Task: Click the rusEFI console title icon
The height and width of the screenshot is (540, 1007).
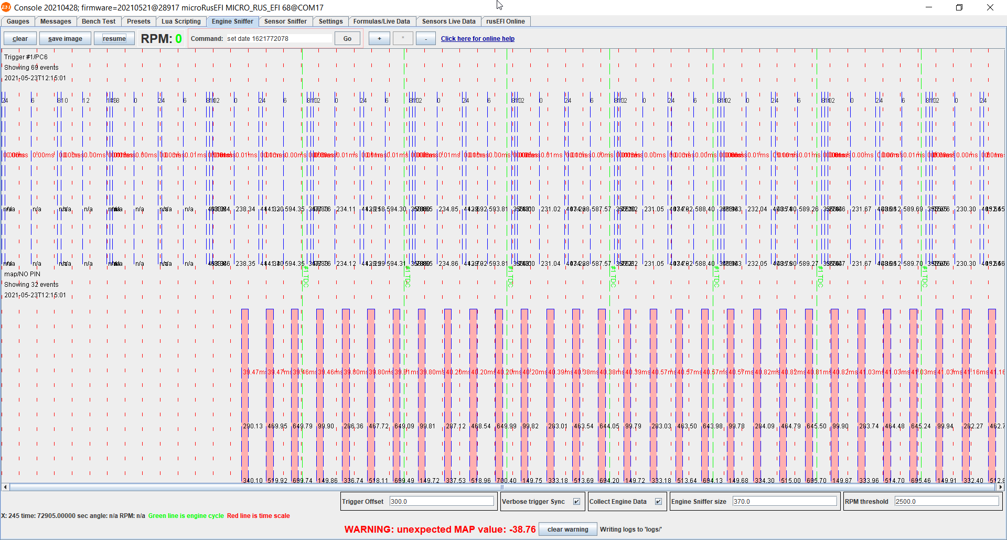Action: (x=6, y=7)
